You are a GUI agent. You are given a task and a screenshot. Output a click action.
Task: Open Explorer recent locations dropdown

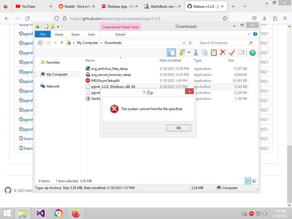55,43
